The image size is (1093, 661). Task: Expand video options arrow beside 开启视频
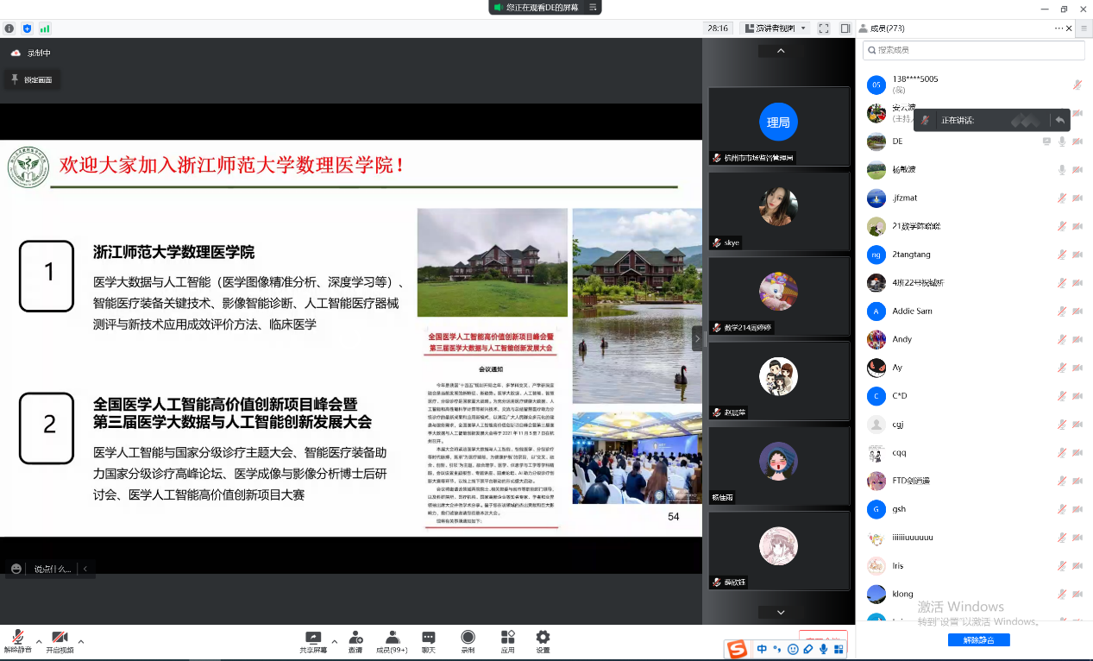click(81, 641)
